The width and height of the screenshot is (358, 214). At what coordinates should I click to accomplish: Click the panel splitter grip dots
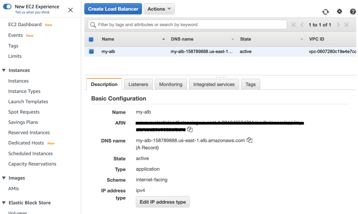pos(220,77)
